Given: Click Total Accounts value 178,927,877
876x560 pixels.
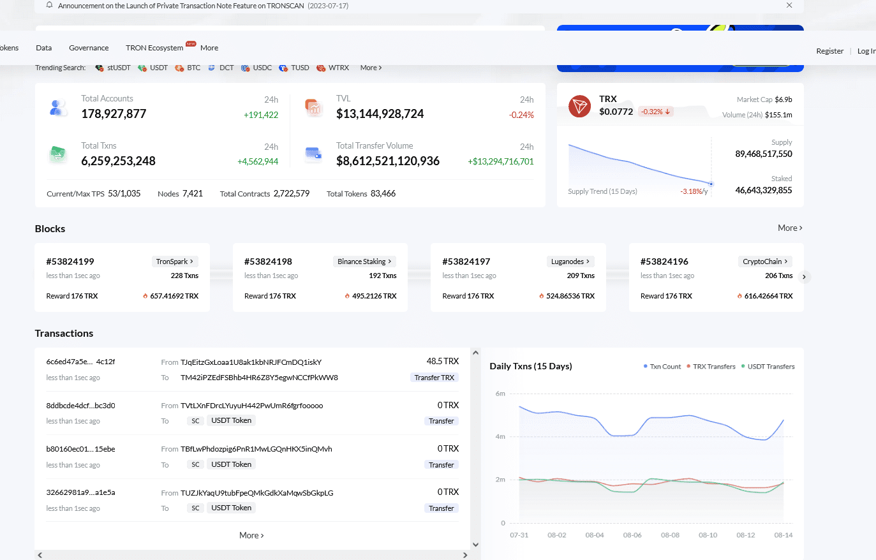Looking at the screenshot, I should (114, 114).
